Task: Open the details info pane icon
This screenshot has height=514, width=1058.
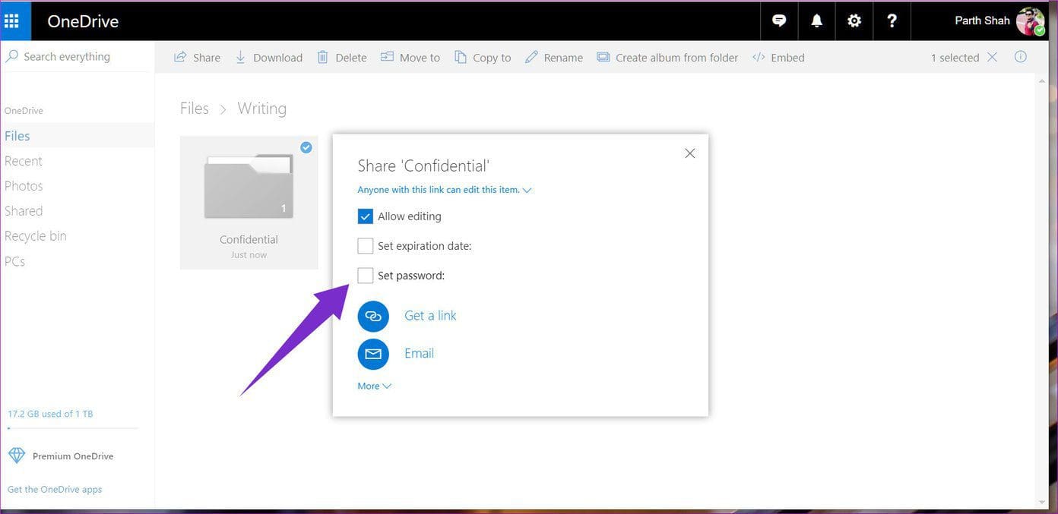Action: [x=1021, y=57]
